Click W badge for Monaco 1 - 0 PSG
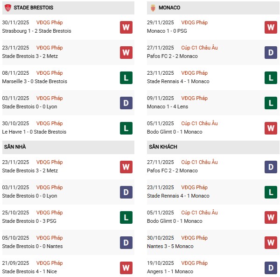This screenshot has height=277, width=280. click(271, 27)
